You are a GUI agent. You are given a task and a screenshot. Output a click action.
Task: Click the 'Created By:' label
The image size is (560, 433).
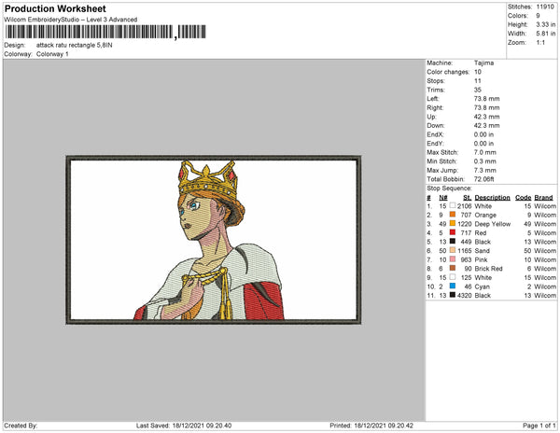coord(21,426)
